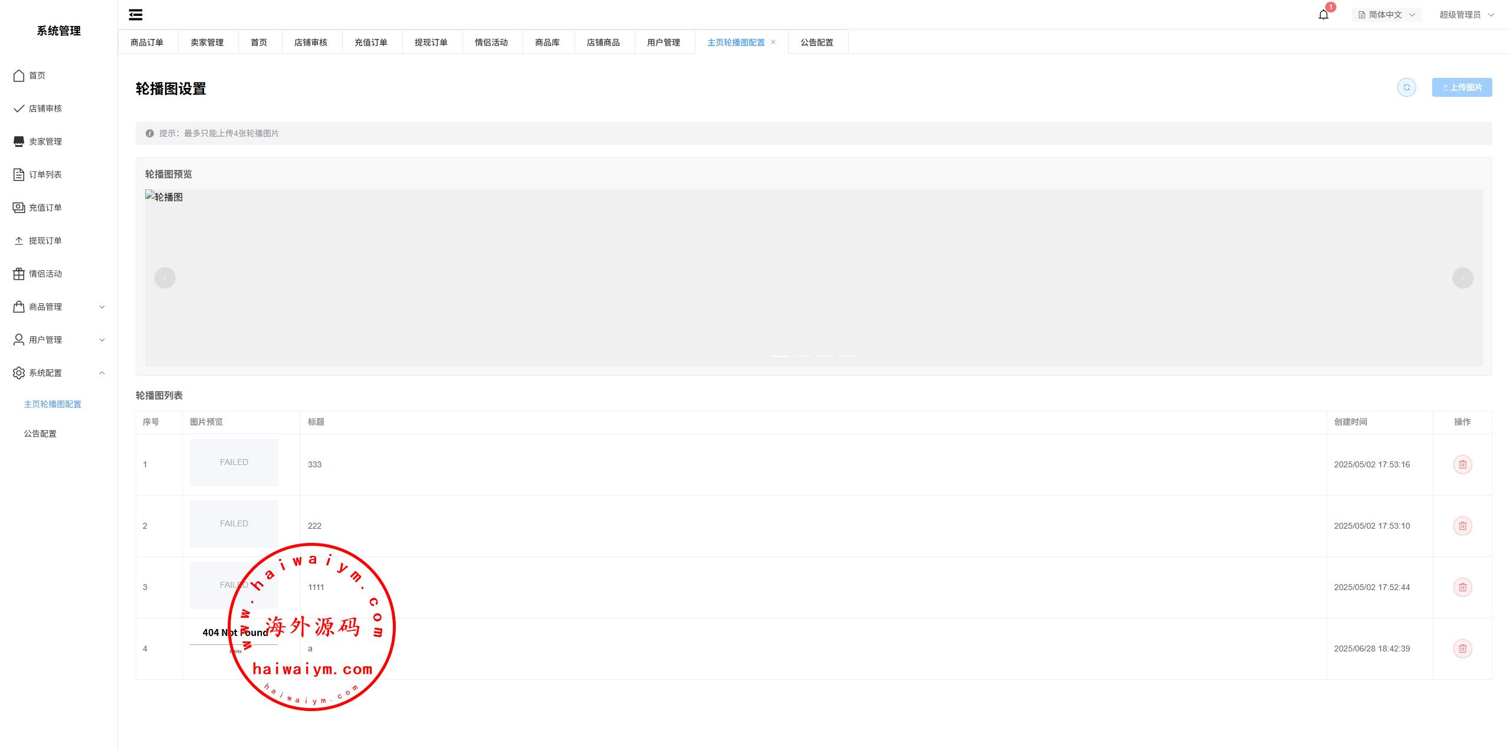Switch to the 商品订单 tab
The width and height of the screenshot is (1510, 750).
point(147,42)
